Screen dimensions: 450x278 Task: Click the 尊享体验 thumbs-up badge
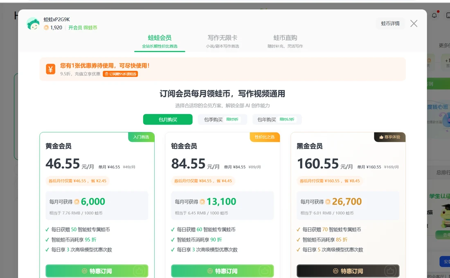point(390,137)
